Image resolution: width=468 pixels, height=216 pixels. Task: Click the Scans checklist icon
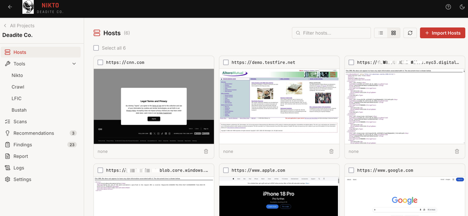click(x=8, y=121)
